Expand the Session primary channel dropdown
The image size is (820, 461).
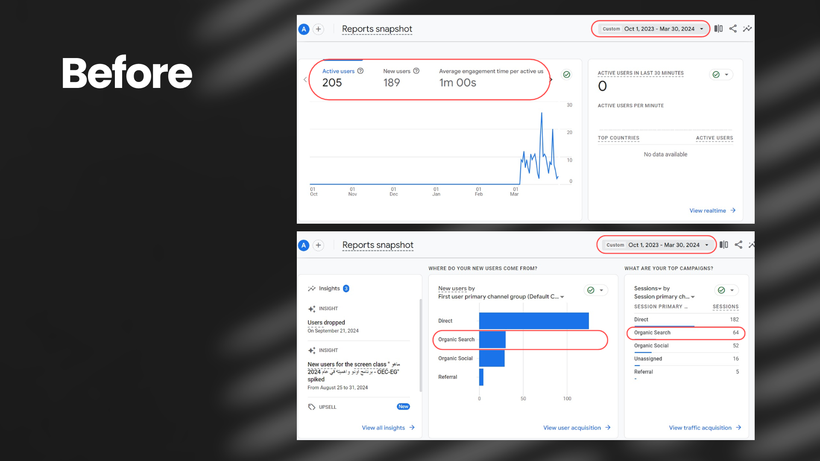coord(693,297)
